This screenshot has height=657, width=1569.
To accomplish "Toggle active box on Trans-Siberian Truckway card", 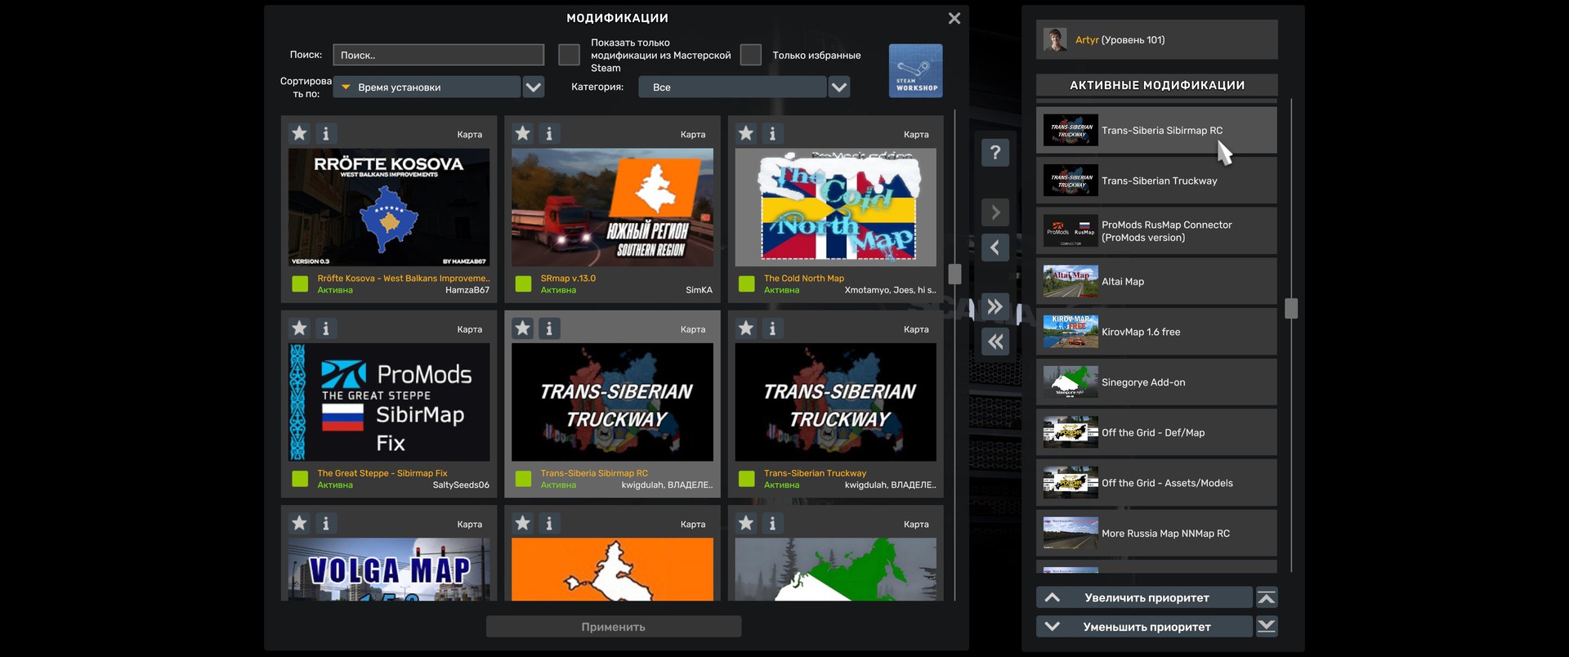I will (x=746, y=479).
